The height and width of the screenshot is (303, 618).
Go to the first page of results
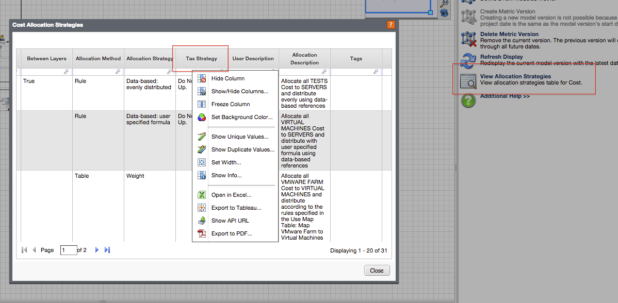click(x=24, y=250)
